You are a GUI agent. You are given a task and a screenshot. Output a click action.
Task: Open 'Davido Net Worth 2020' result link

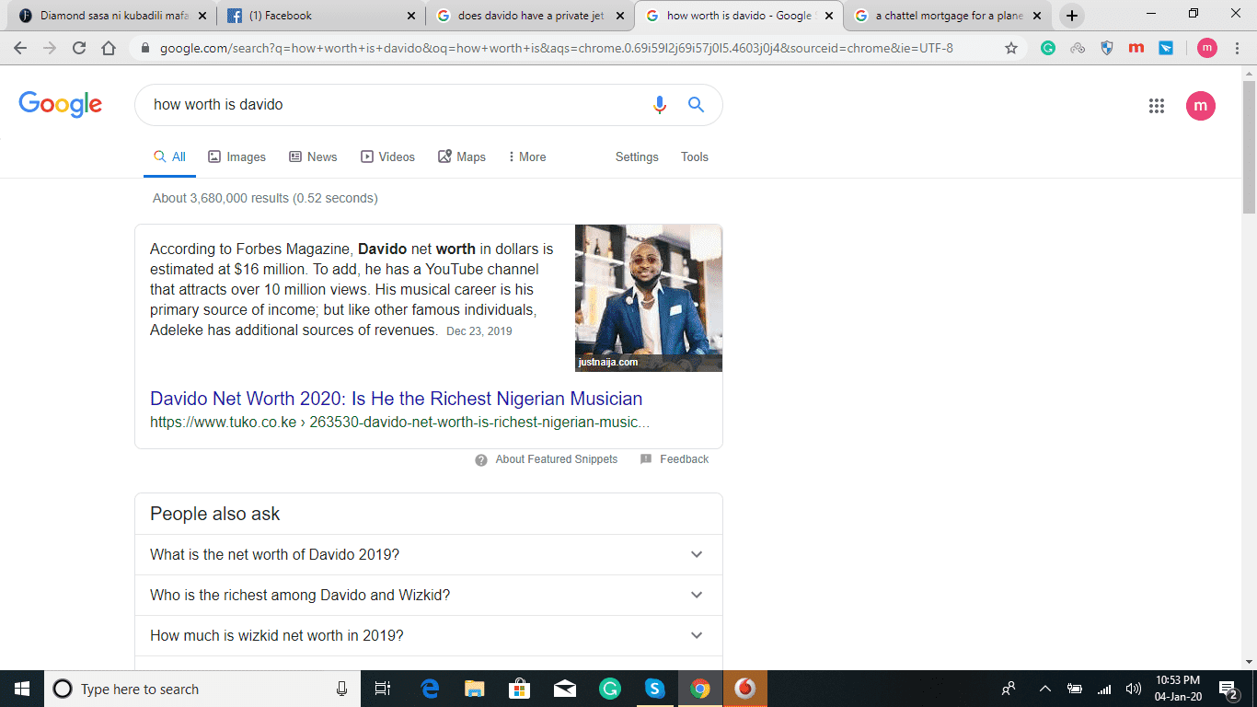[396, 399]
